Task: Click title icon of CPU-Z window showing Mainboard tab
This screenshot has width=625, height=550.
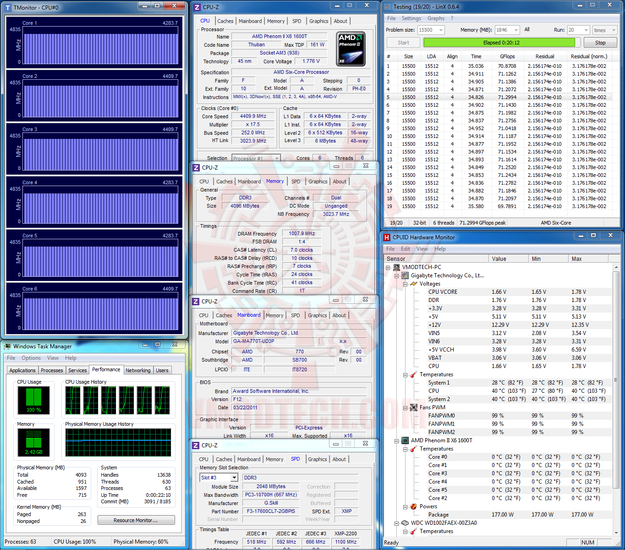Action: pos(196,302)
